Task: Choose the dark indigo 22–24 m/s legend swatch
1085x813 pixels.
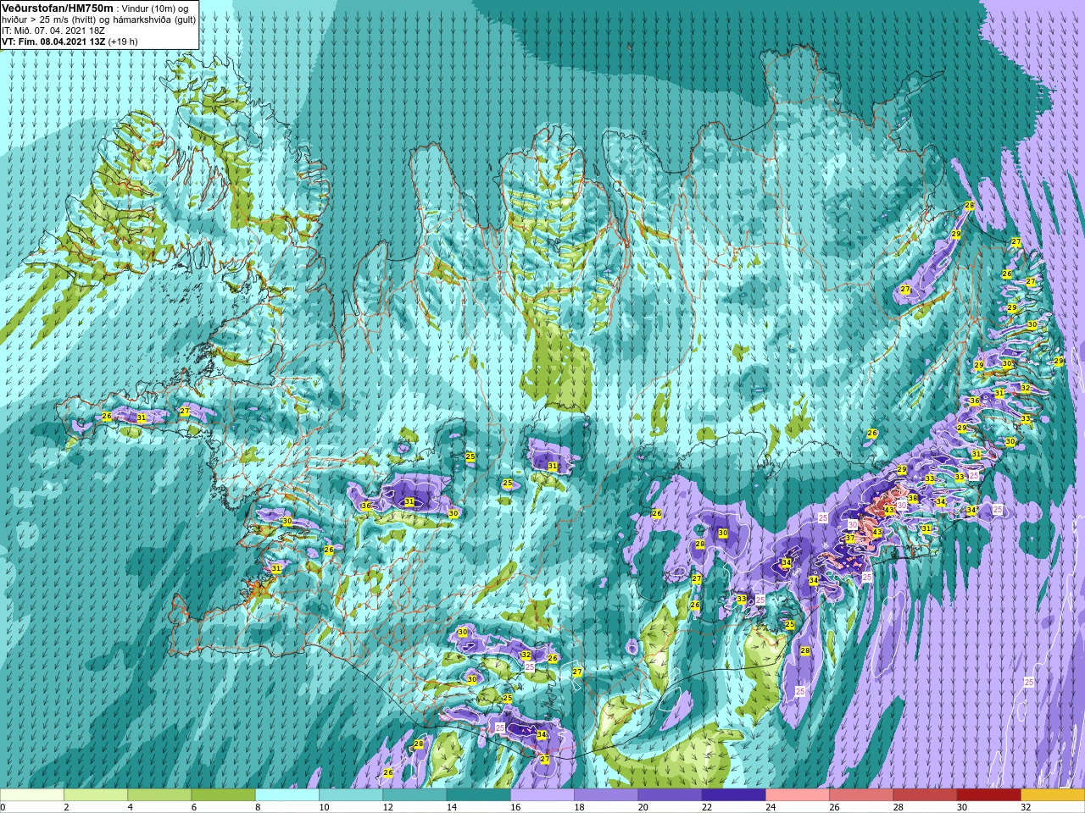Action: [x=733, y=795]
